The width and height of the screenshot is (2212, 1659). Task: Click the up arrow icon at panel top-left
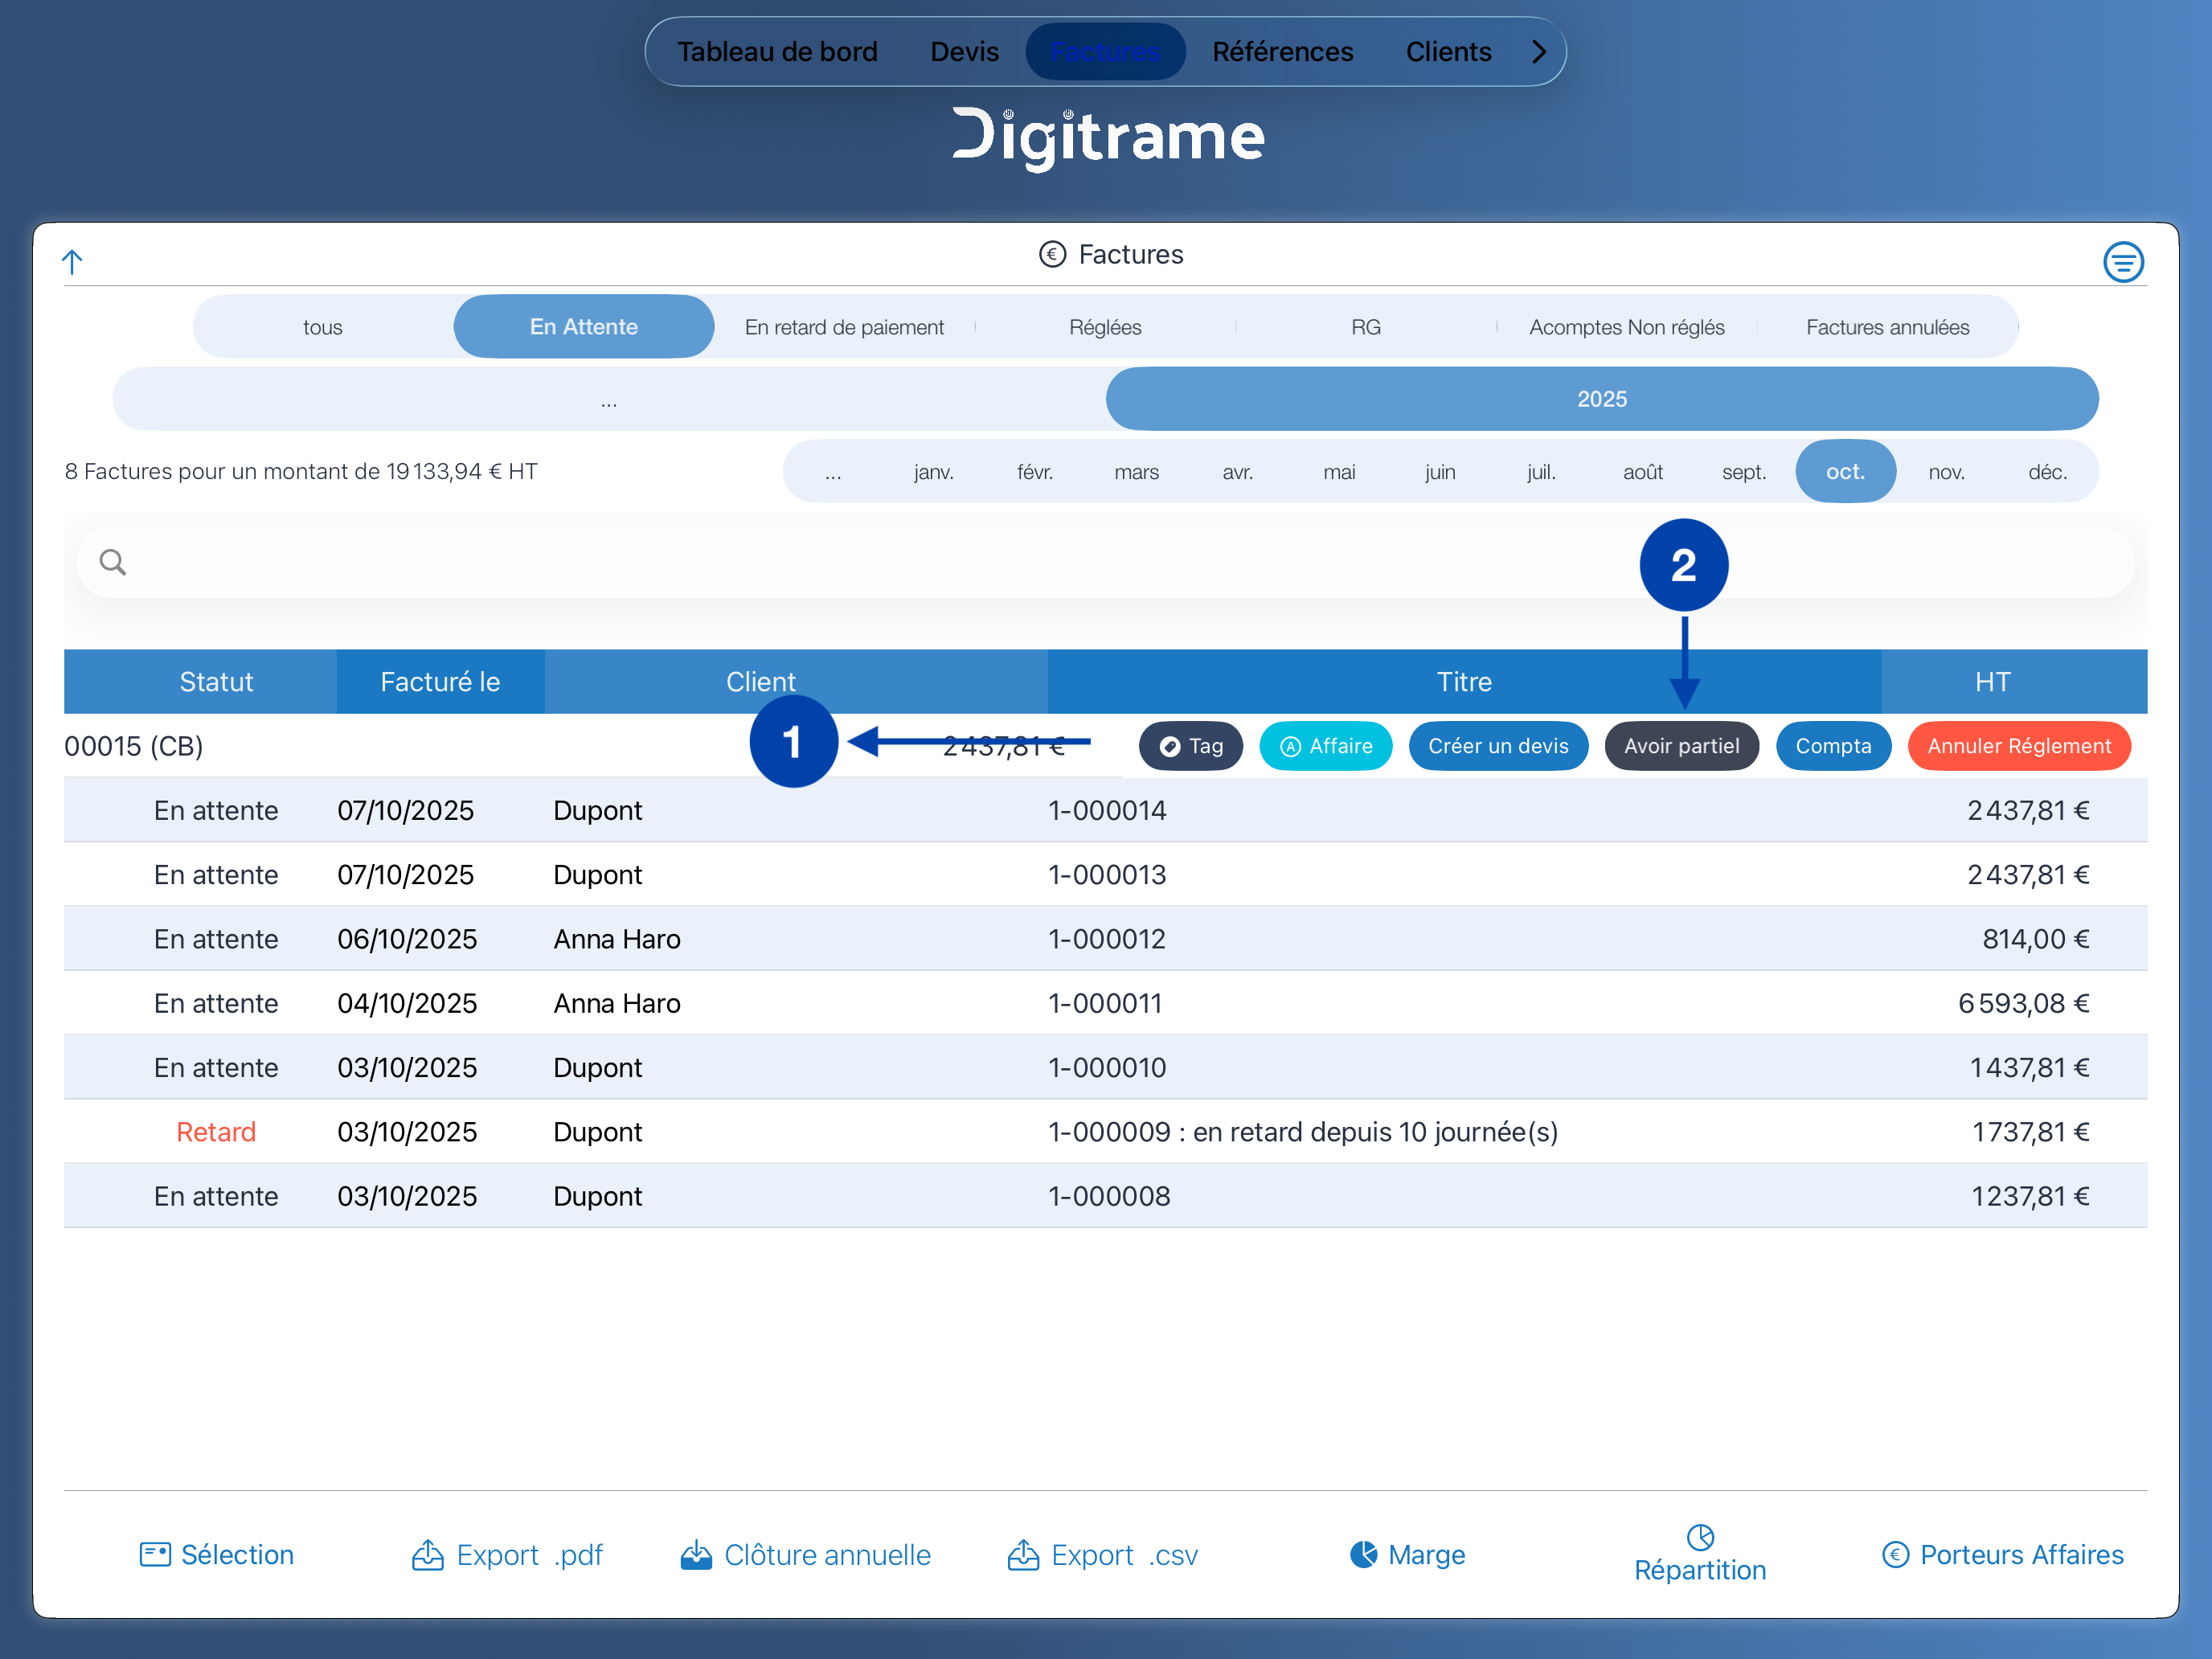point(72,262)
